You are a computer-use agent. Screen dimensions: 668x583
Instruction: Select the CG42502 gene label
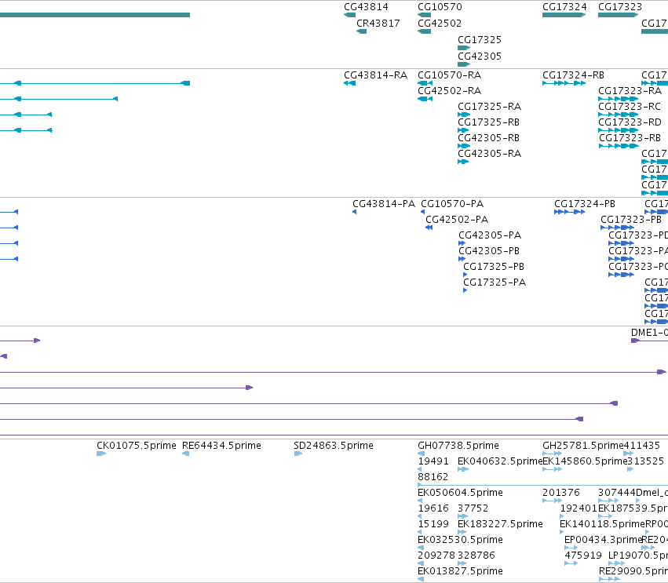click(x=440, y=23)
